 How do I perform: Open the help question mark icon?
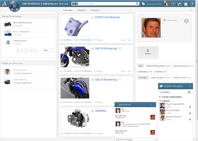(x=192, y=4)
